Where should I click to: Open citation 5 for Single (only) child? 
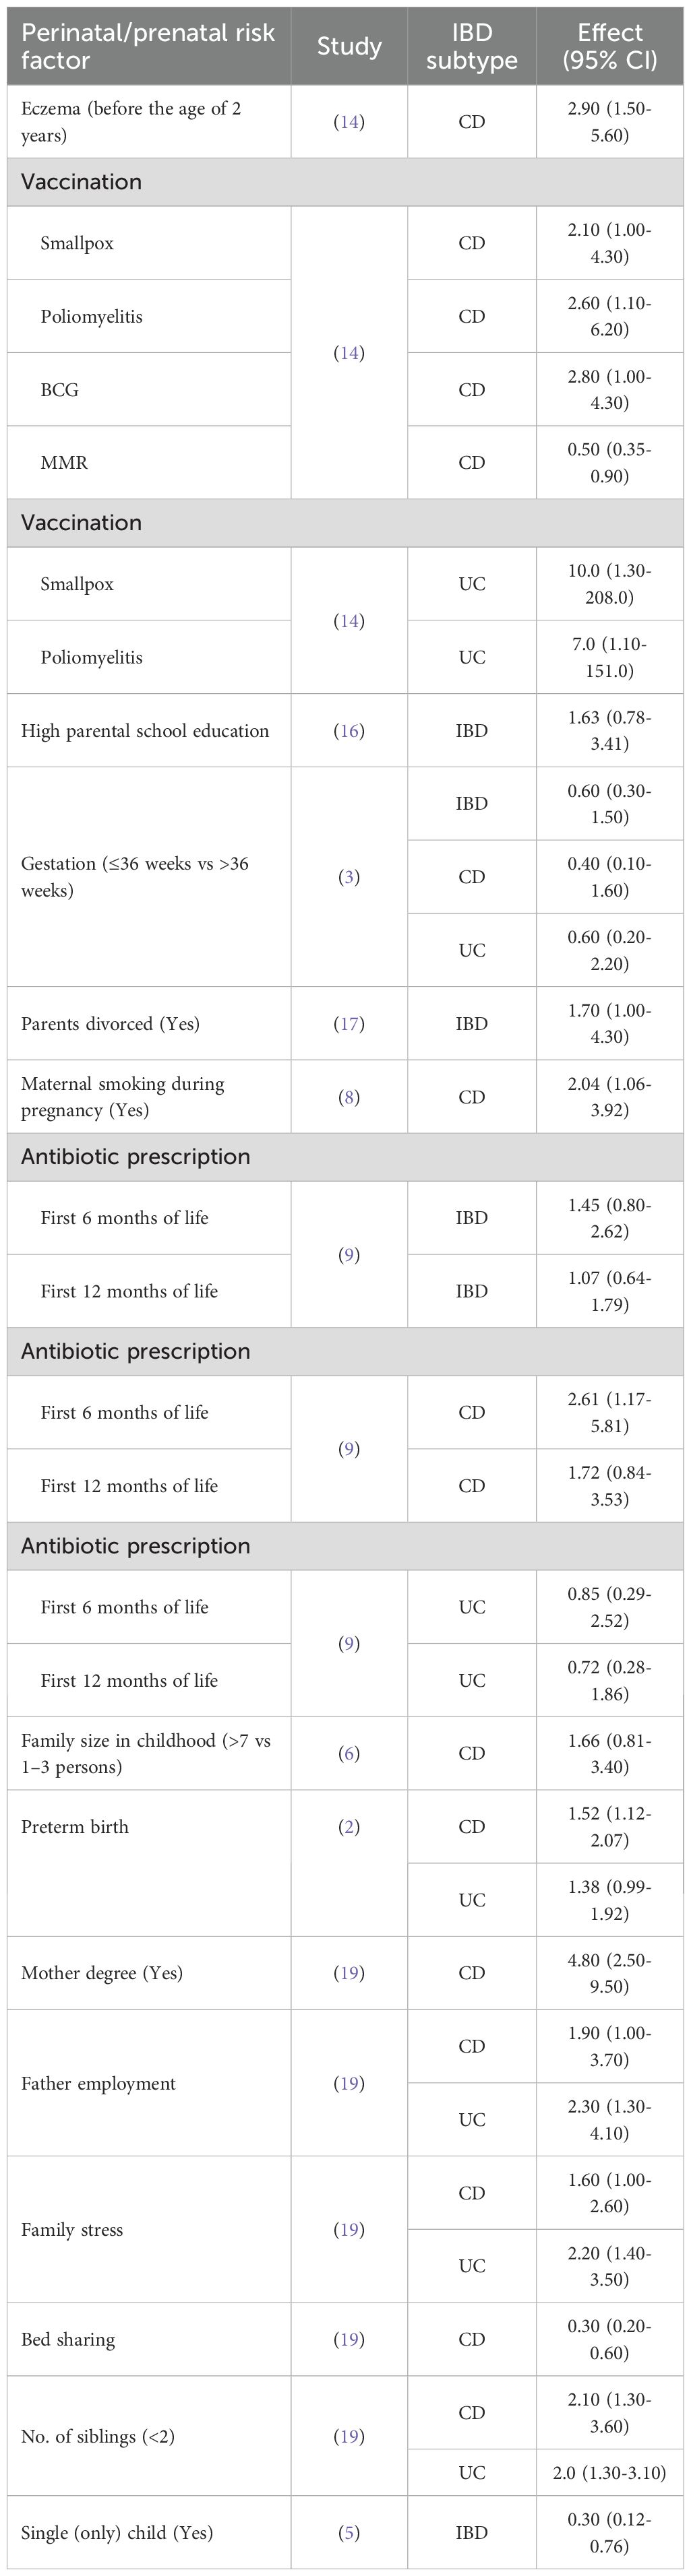(349, 2533)
